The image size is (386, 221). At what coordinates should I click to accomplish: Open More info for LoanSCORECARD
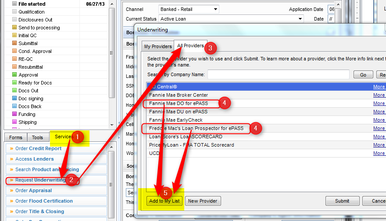coord(379,137)
